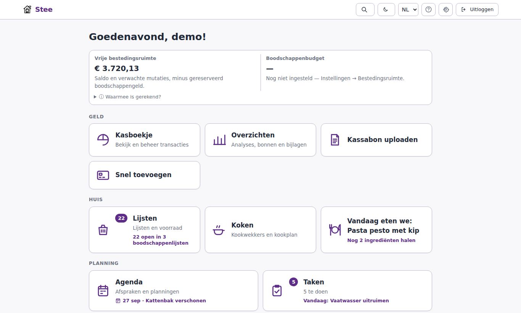Click the 5 badge on Taken
The height and width of the screenshot is (313, 521).
(x=294, y=282)
